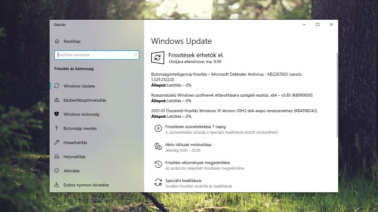Click the Windows biztonság shield icon

coord(57,114)
